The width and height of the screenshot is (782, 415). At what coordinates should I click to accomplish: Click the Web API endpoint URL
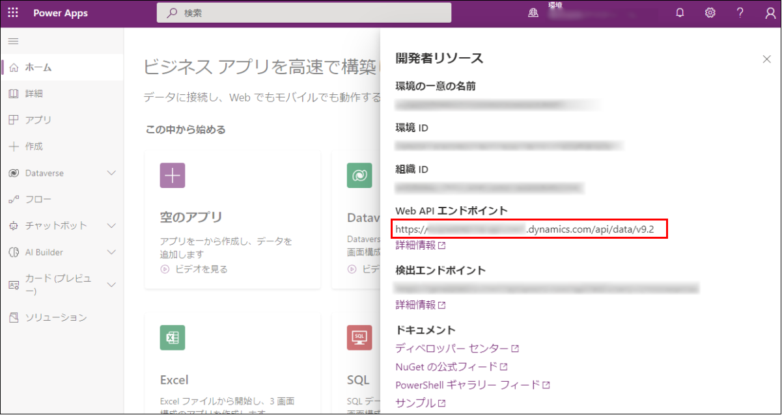(x=524, y=229)
